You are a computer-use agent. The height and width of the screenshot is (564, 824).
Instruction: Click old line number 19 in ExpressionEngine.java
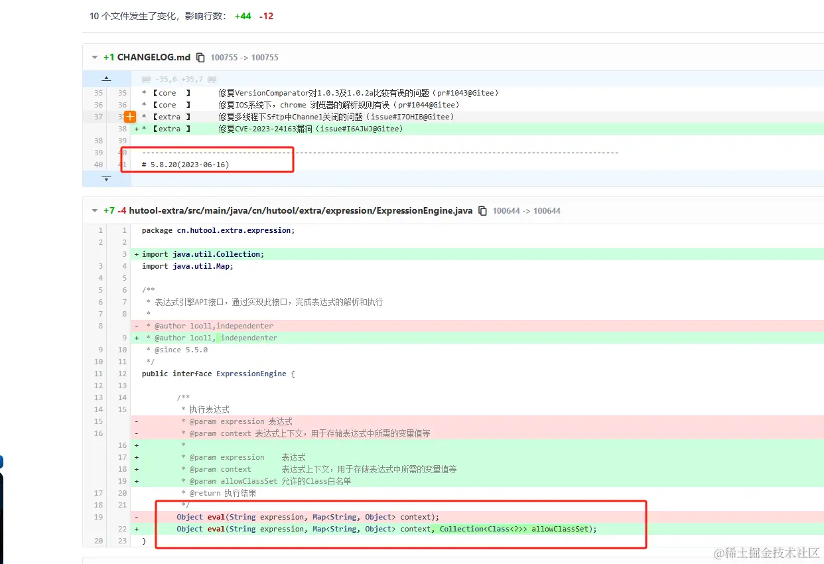tap(98, 517)
